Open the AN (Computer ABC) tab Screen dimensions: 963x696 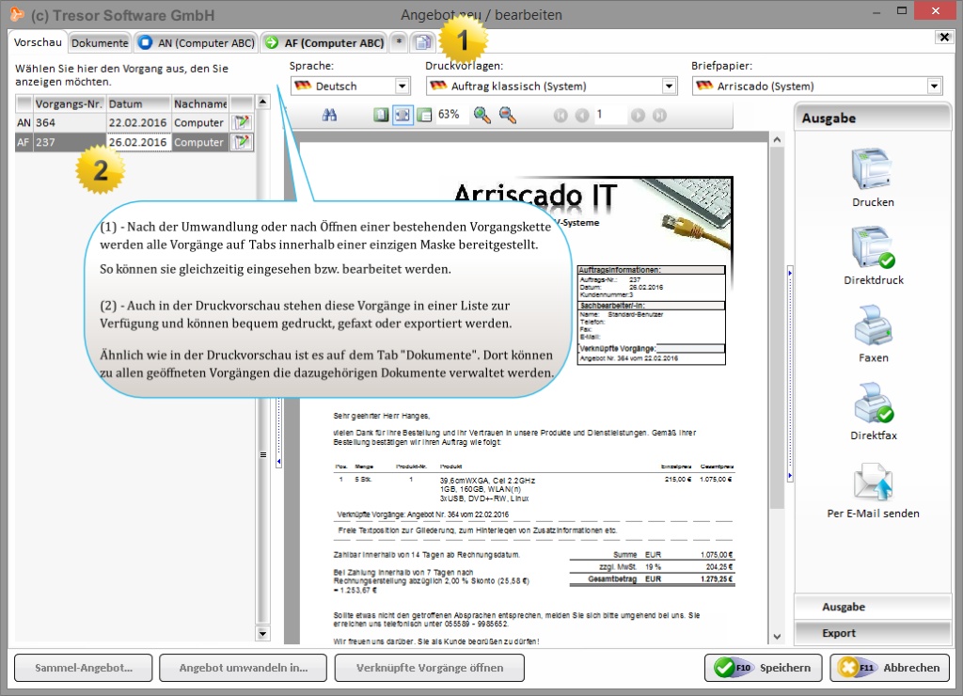(196, 42)
